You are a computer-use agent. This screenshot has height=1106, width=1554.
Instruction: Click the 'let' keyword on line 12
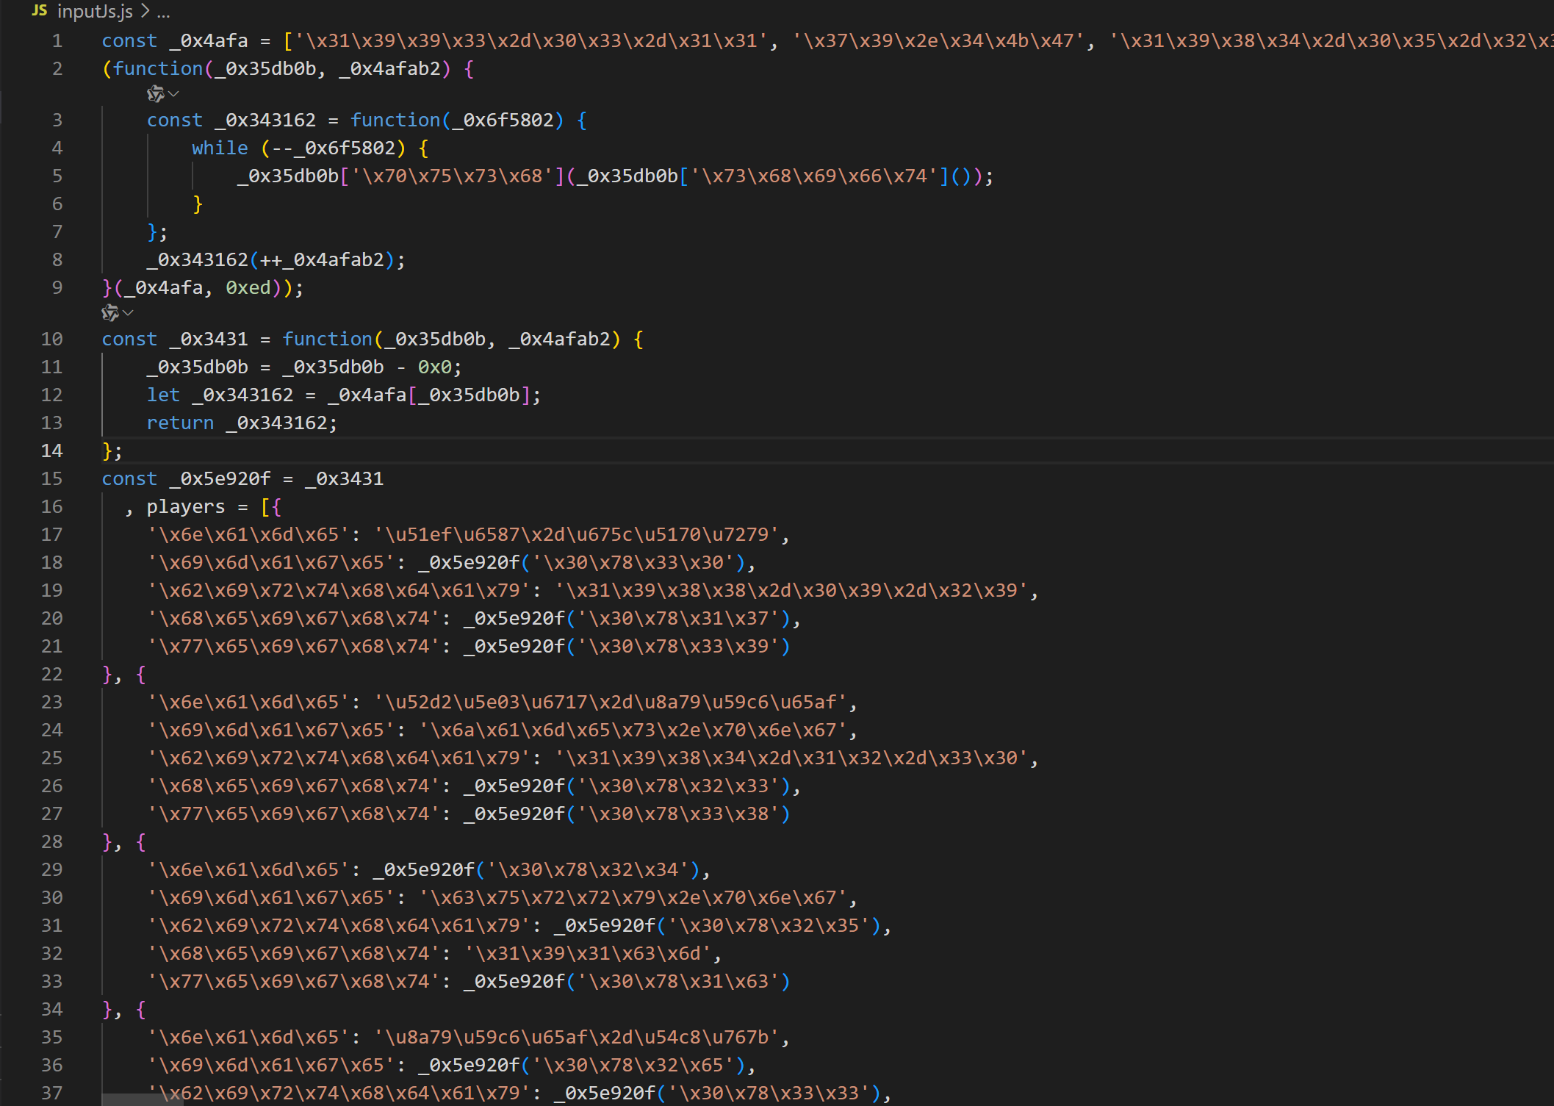click(x=163, y=395)
